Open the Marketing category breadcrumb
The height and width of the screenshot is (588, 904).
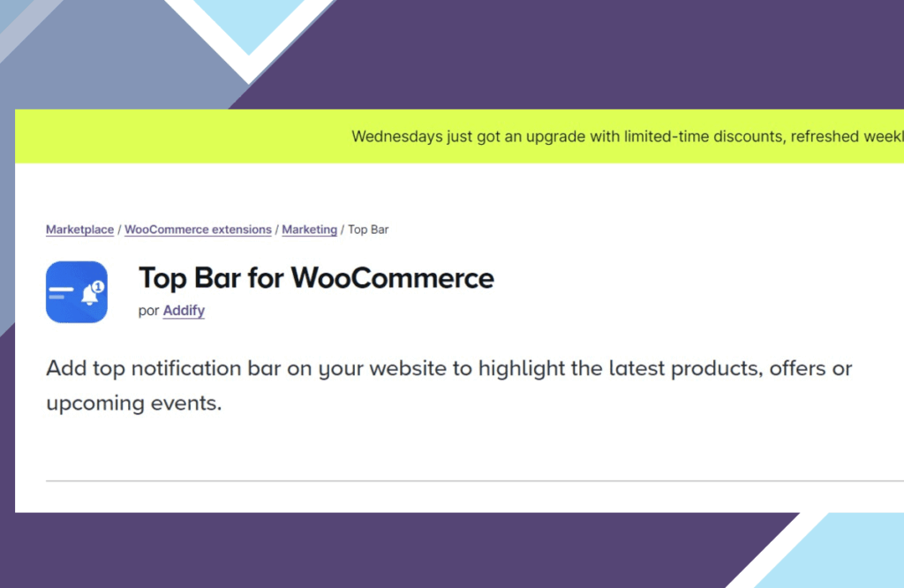[309, 230]
